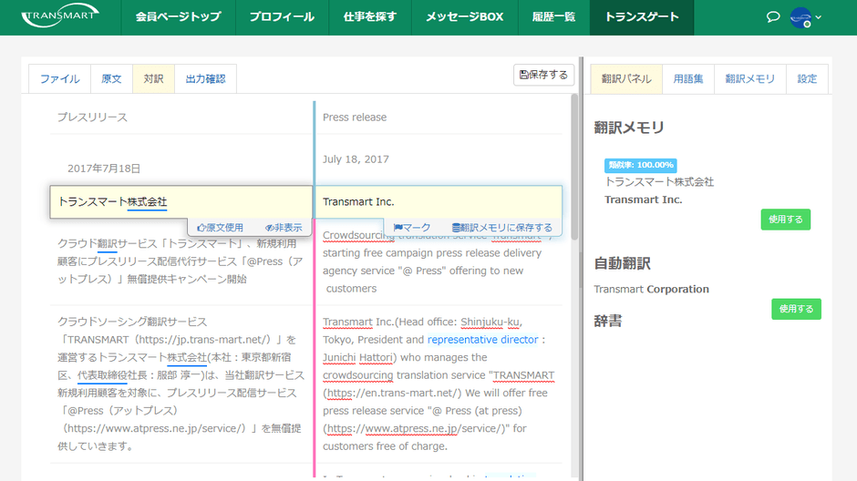Viewport: 857px width, 481px height.
Task: Open the 用語集 glossary tab
Action: pyautogui.click(x=687, y=79)
